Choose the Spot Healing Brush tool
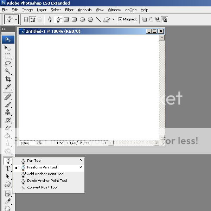This screenshot has height=211, width=211. [x=7, y=97]
